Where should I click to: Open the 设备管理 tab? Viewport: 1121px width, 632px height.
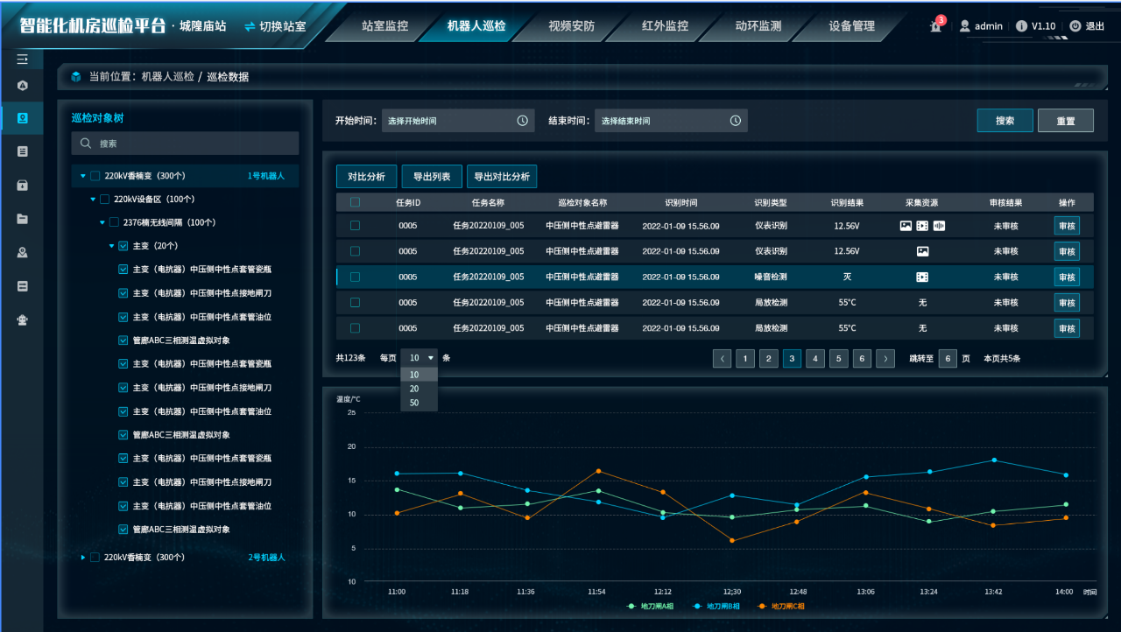point(851,26)
